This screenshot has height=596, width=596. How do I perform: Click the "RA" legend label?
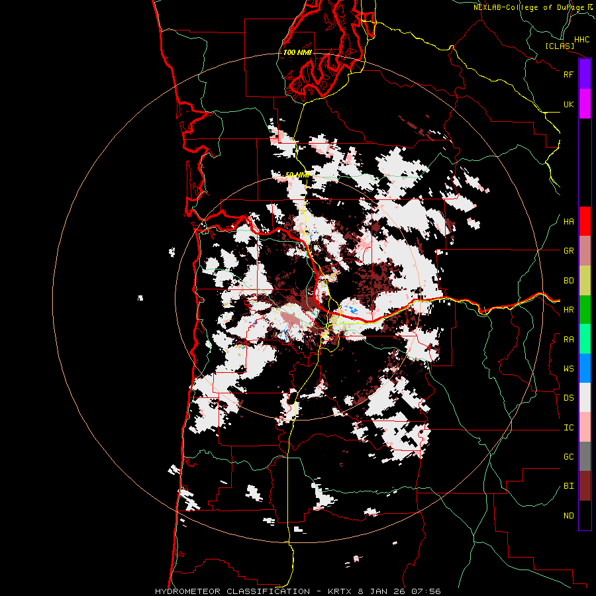tap(568, 340)
